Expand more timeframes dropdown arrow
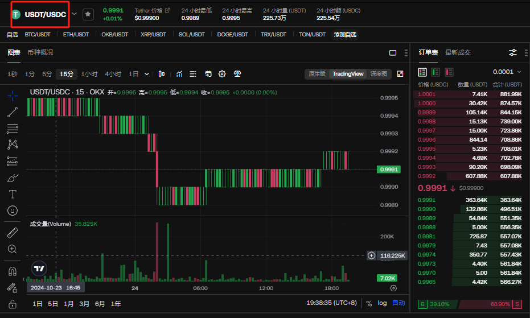 (x=147, y=74)
